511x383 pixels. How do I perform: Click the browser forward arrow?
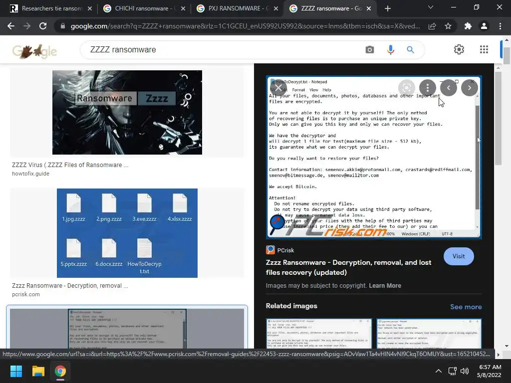(x=27, y=26)
